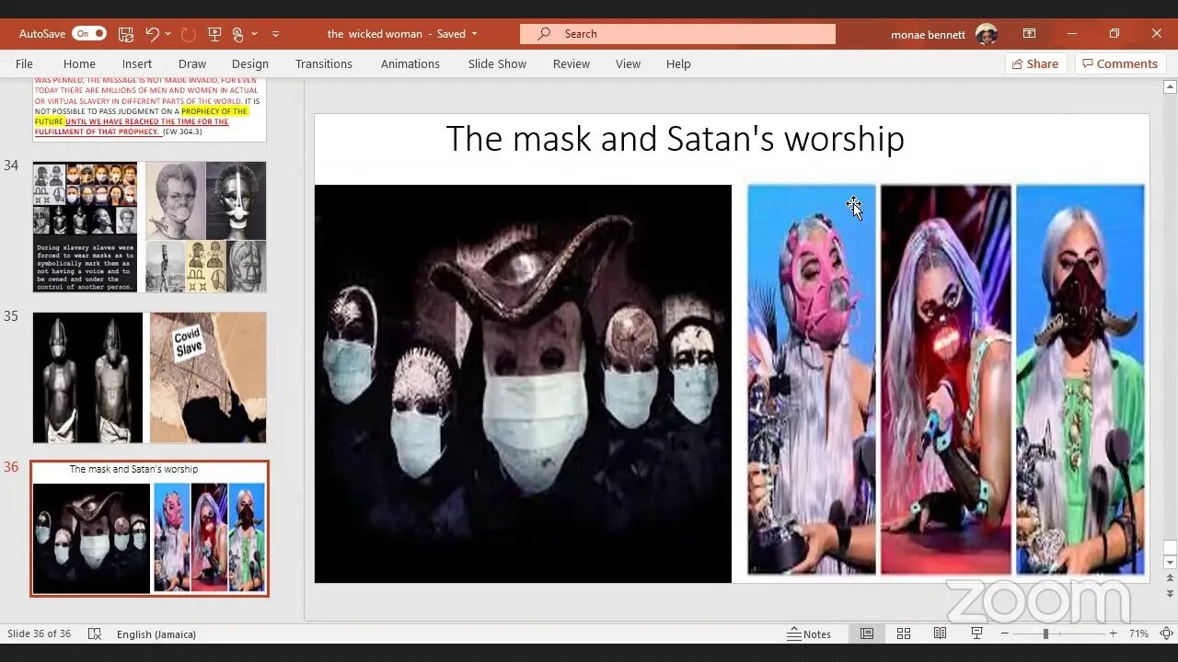The image size is (1178, 662).
Task: Select slide 35 Covid Slave thumbnail
Action: pos(149,377)
